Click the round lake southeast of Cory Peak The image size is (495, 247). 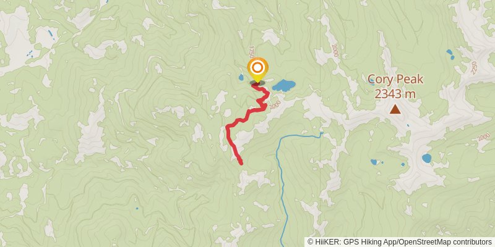point(427,158)
